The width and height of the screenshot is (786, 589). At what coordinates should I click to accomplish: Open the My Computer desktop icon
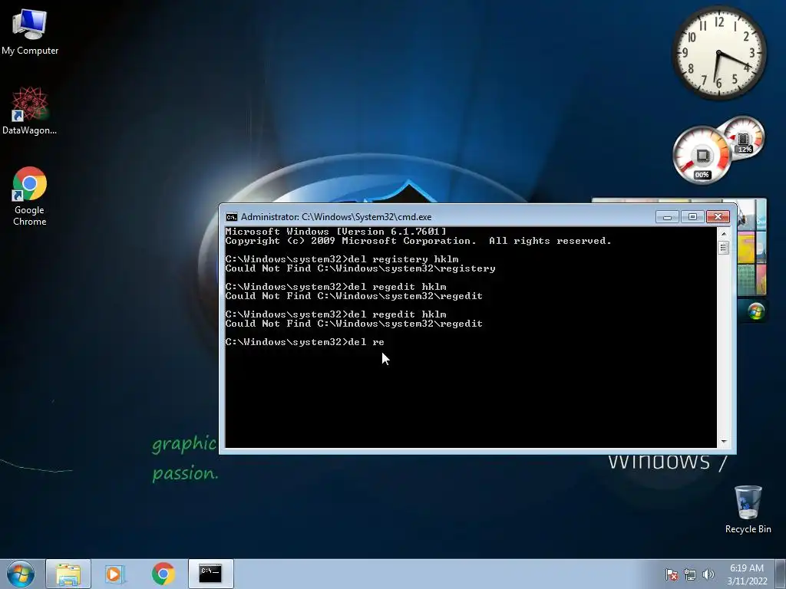tap(30, 31)
